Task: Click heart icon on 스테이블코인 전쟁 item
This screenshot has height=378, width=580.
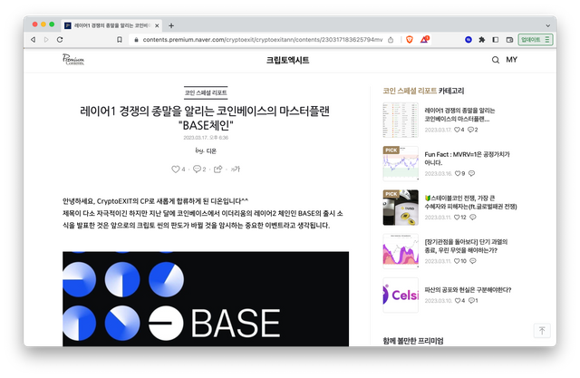Action: (x=457, y=218)
